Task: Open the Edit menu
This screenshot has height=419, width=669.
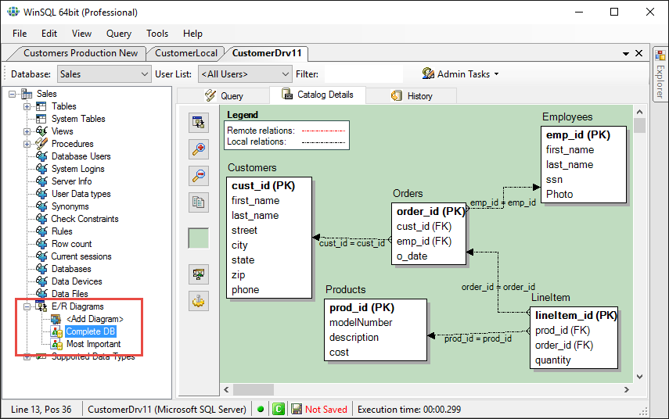Action: point(49,34)
